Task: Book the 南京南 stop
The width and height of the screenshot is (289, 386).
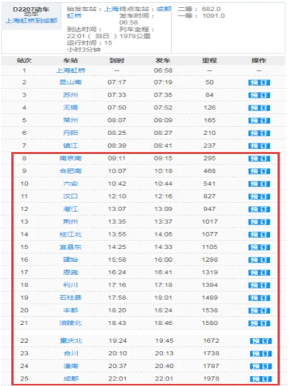Action: (x=259, y=158)
